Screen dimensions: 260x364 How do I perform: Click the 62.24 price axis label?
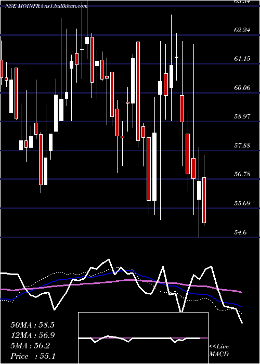242,30
